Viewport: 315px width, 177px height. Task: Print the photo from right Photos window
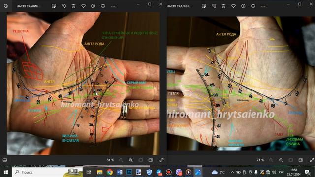[253, 6]
